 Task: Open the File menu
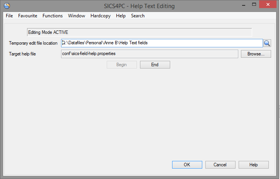9,16
